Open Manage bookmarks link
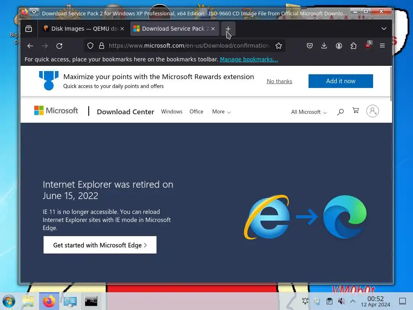 tap(249, 59)
